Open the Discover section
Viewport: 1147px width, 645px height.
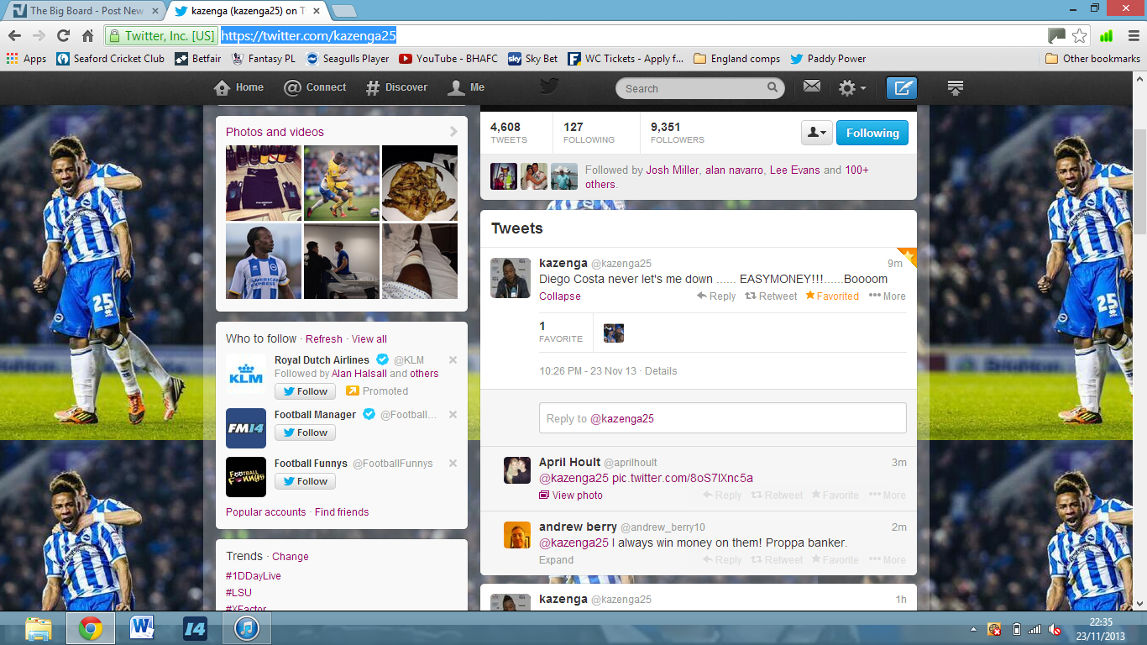(396, 87)
